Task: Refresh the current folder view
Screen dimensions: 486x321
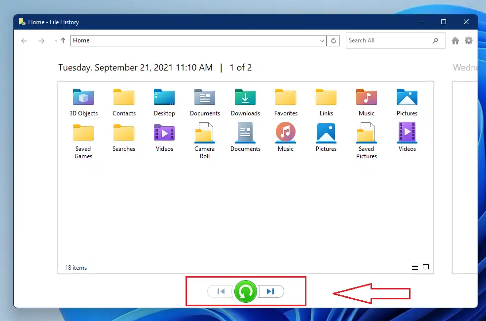Action: 334,40
